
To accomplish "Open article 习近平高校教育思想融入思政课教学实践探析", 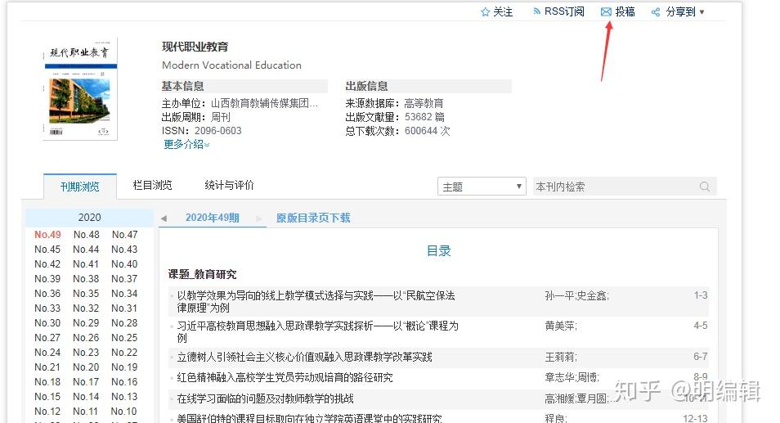I will 317,332.
